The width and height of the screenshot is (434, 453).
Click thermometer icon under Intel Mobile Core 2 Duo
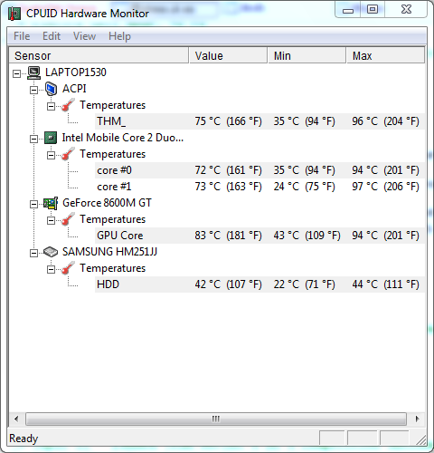[68, 154]
